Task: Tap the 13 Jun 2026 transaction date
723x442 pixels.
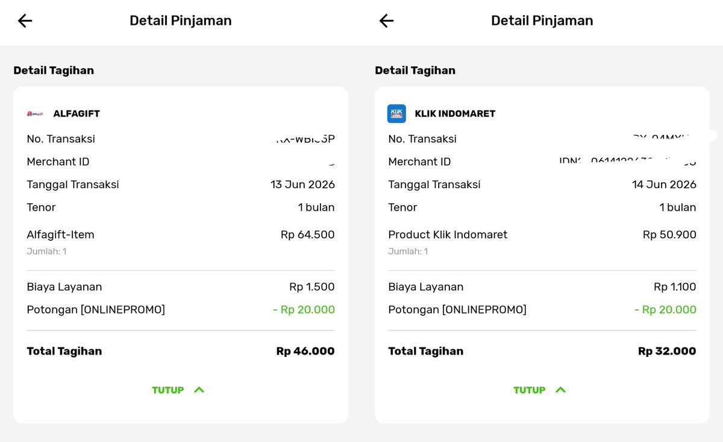Action: pyautogui.click(x=302, y=185)
